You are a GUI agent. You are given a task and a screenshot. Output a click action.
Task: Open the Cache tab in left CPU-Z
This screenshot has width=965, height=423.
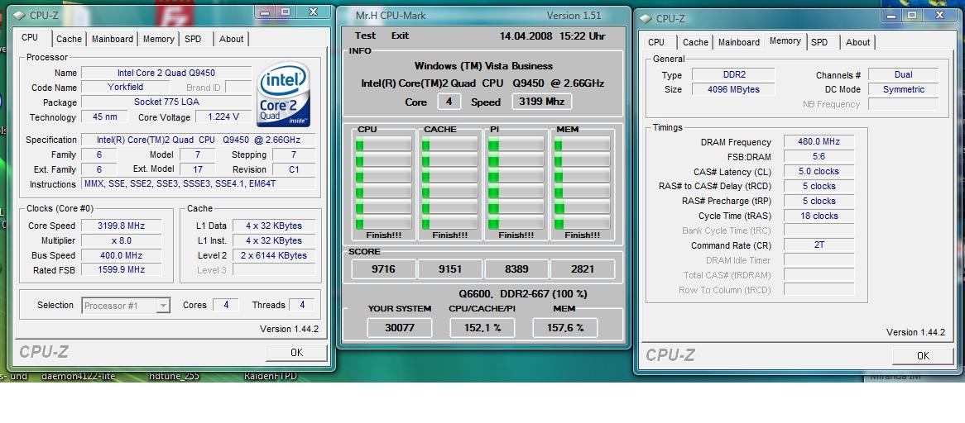[69, 39]
